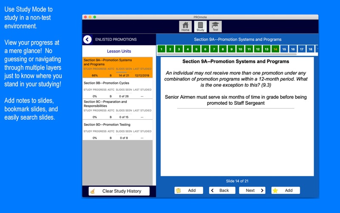340x213 pixels.
Task: Go back using the white circle arrow
Action: pyautogui.click(x=87, y=40)
